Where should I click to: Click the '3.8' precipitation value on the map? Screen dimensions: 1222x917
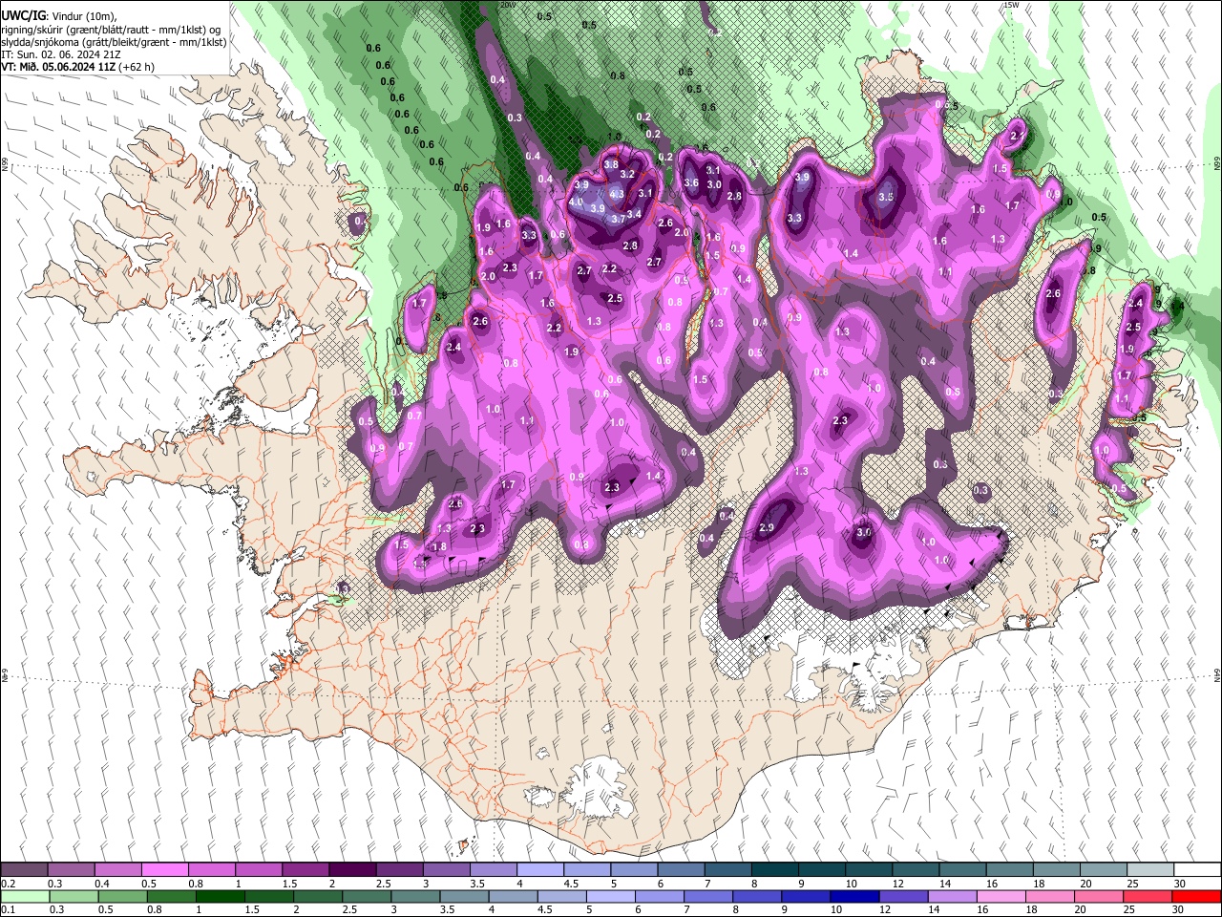(x=611, y=165)
